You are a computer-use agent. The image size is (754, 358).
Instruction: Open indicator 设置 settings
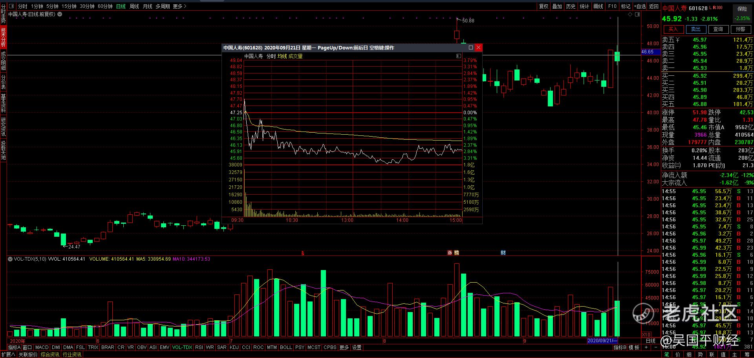[357, 347]
